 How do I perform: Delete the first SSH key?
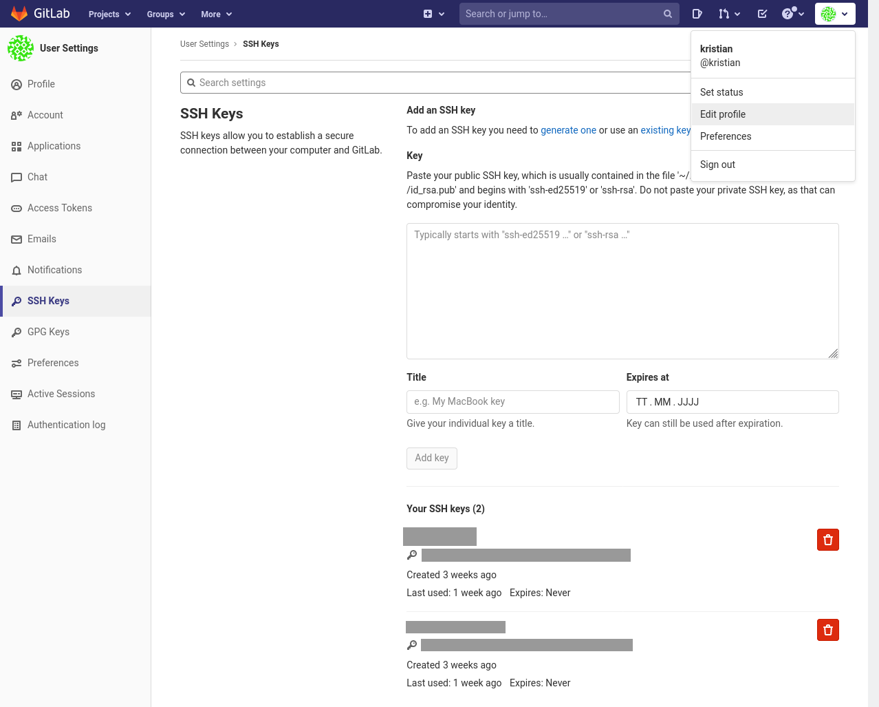pyautogui.click(x=827, y=540)
